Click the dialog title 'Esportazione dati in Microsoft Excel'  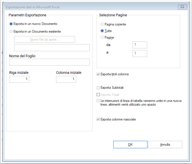[x=32, y=7]
